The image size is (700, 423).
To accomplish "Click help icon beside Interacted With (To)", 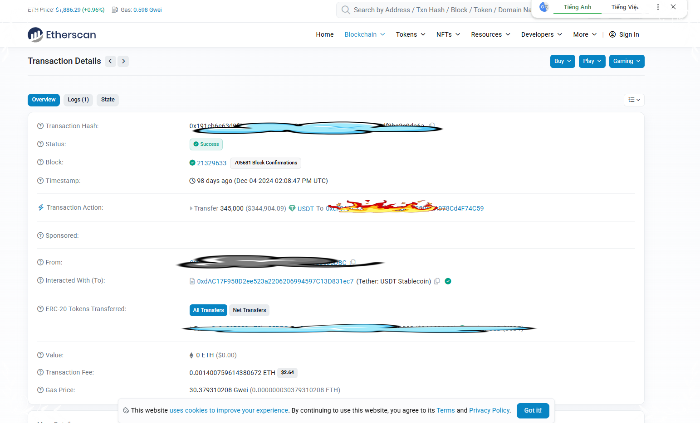I will point(40,280).
